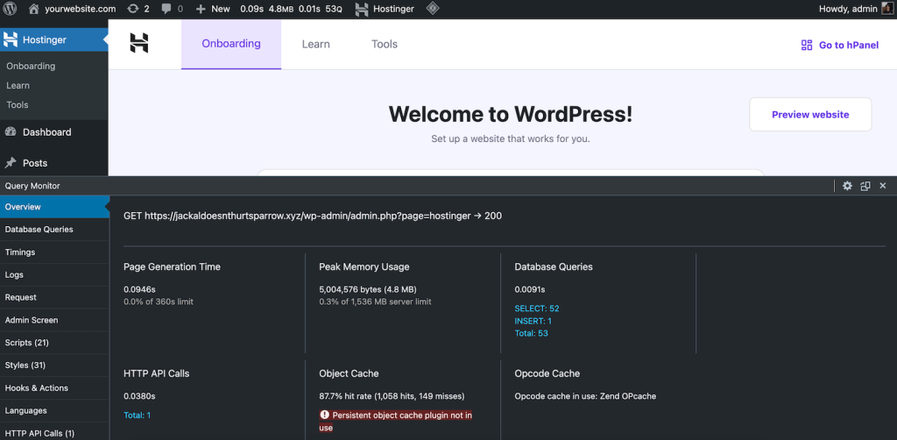Switch to the Learn tab
This screenshot has width=897, height=440.
[315, 44]
